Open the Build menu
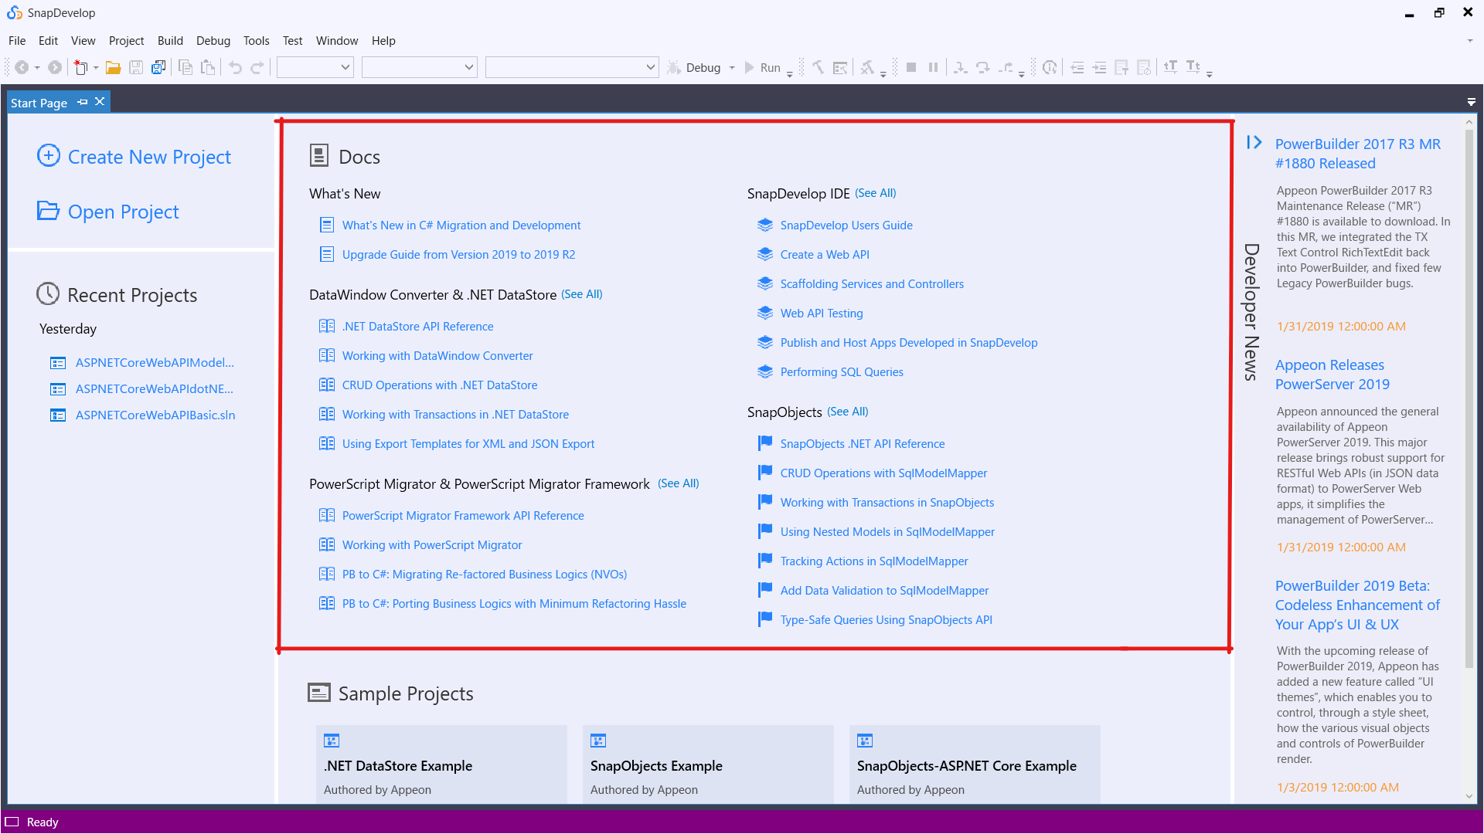Viewport: 1484px width, 834px height. click(170, 40)
